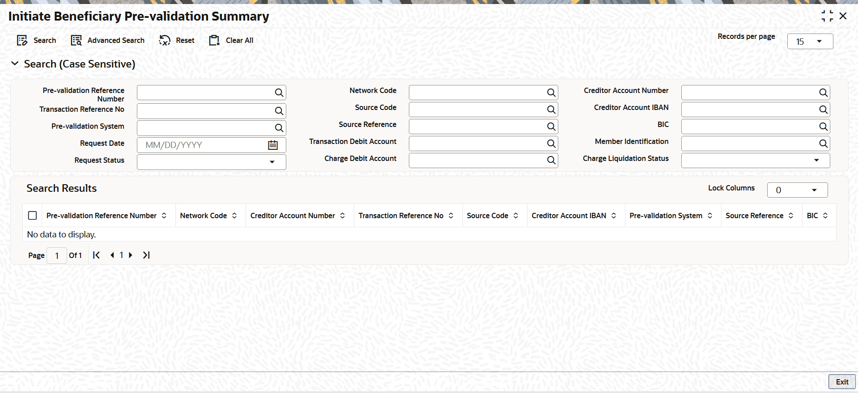The height and width of the screenshot is (393, 858).
Task: Sort by Pre-validation System column
Action: [710, 216]
